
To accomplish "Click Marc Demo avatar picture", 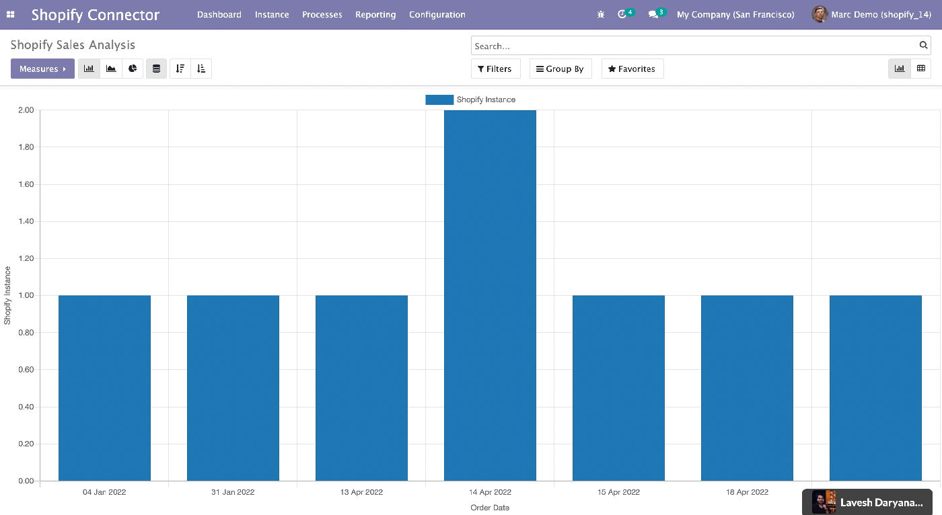I will (x=820, y=14).
